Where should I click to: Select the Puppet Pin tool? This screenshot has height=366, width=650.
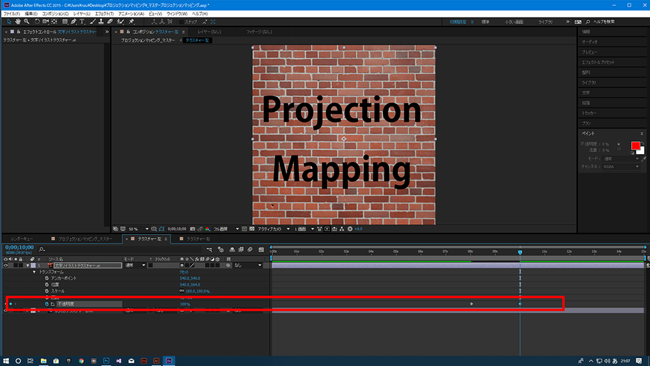click(x=131, y=21)
